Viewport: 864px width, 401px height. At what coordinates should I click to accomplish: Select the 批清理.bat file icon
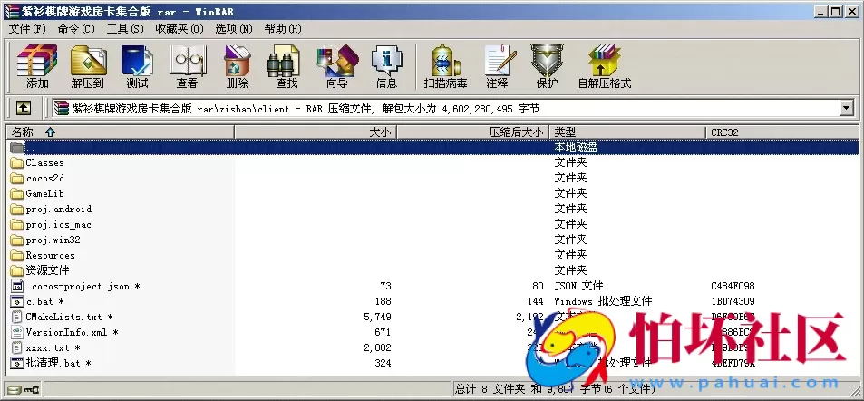(17, 363)
